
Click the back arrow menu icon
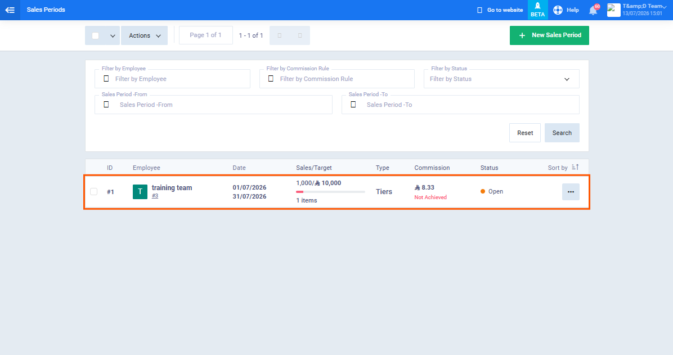[x=10, y=10]
